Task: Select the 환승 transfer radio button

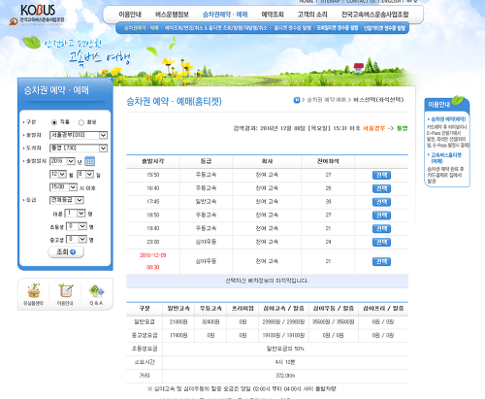Action: (x=81, y=122)
